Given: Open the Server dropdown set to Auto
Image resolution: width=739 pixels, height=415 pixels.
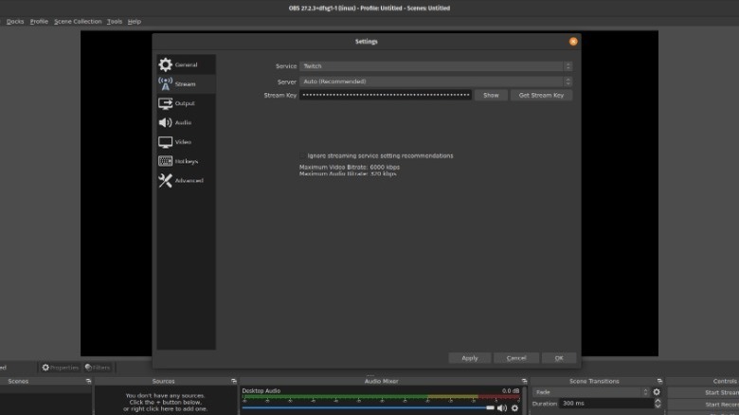Looking at the screenshot, I should [436, 81].
